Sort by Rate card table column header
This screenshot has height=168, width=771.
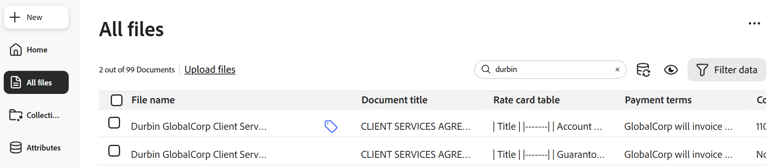[526, 100]
